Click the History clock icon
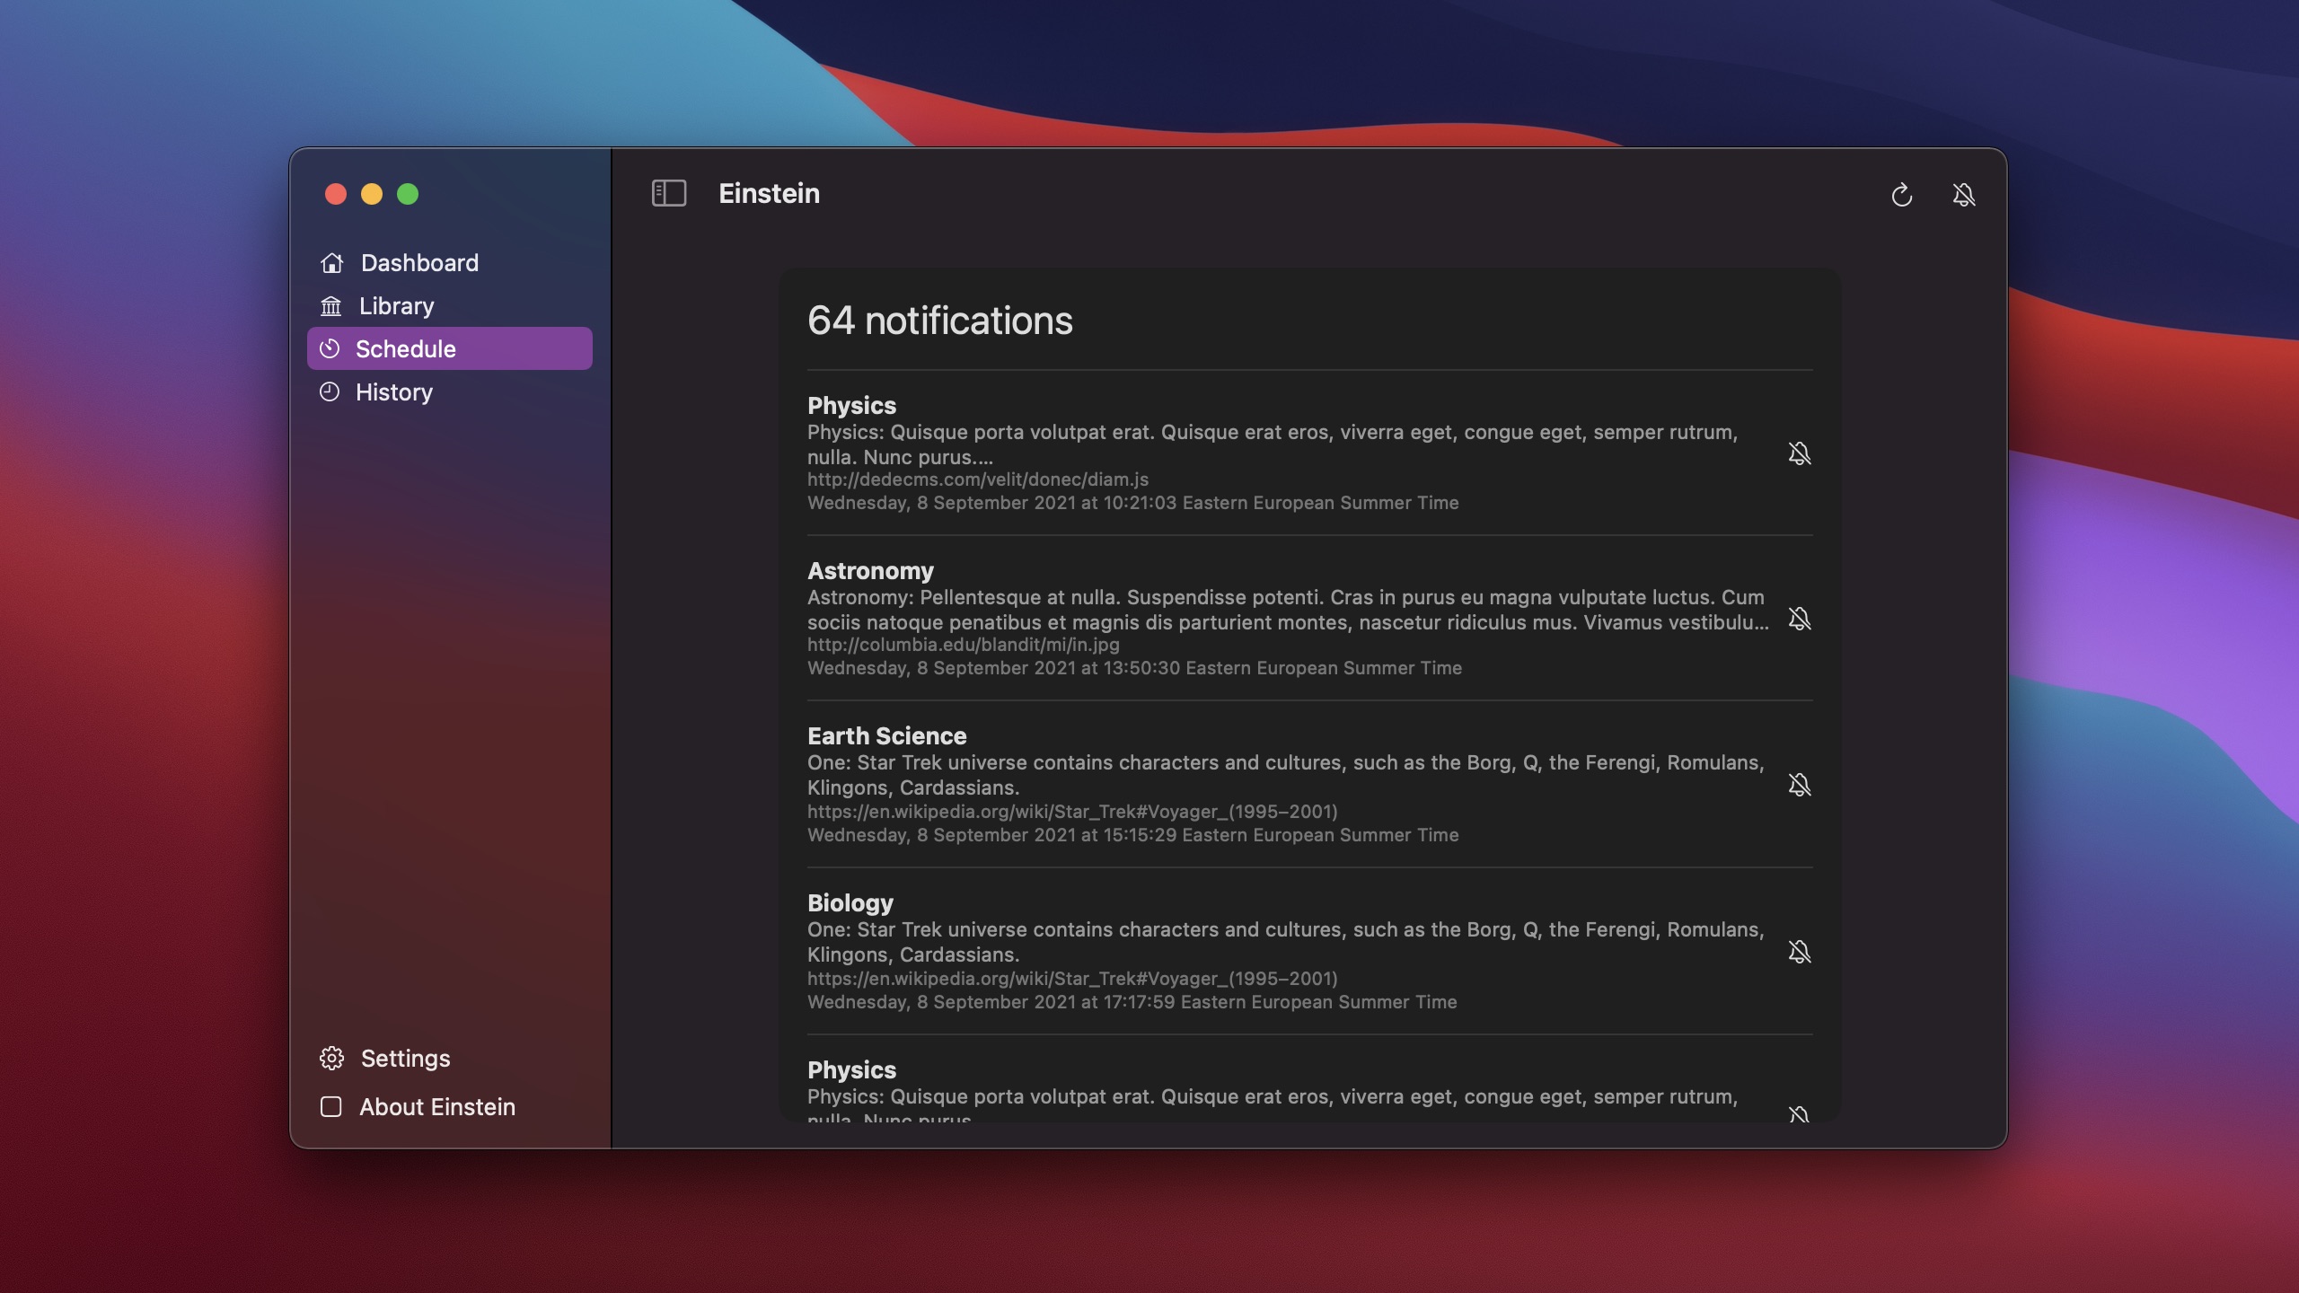2299x1293 pixels. [330, 391]
